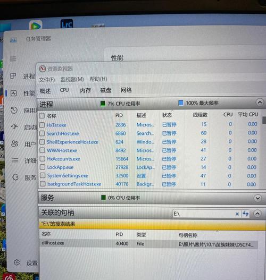Switch to the 磁盘 tab
Image resolution: width=266 pixels, height=280 pixels.
coord(106,90)
